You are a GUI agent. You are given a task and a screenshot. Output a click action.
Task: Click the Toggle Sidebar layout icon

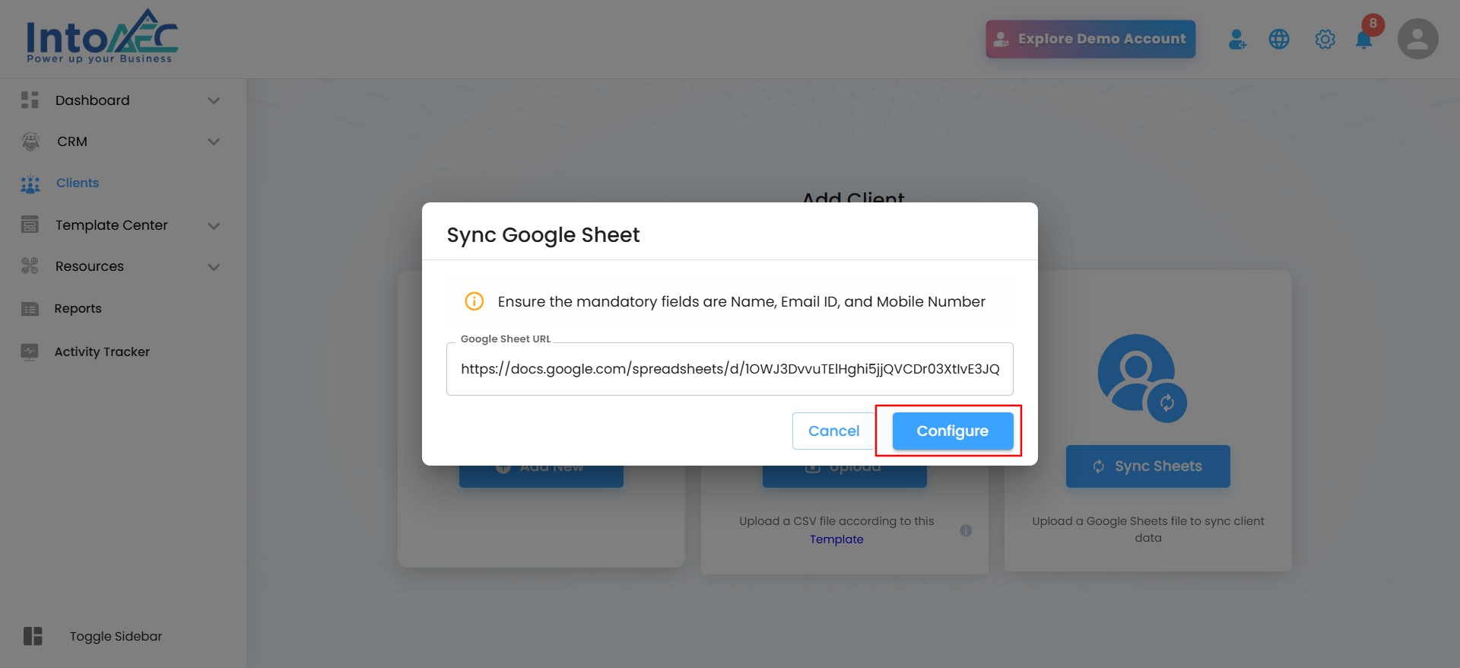tap(33, 636)
